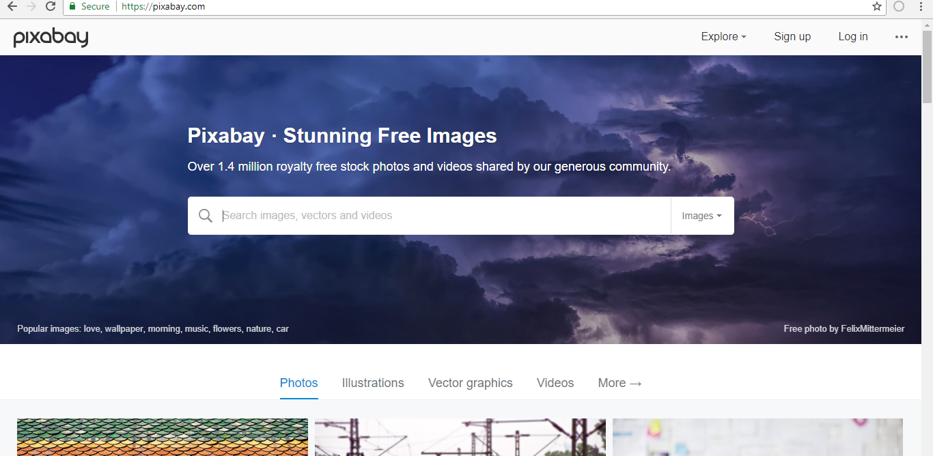Click popular image tag 'wallpaper'
The width and height of the screenshot is (933, 456).
(124, 329)
